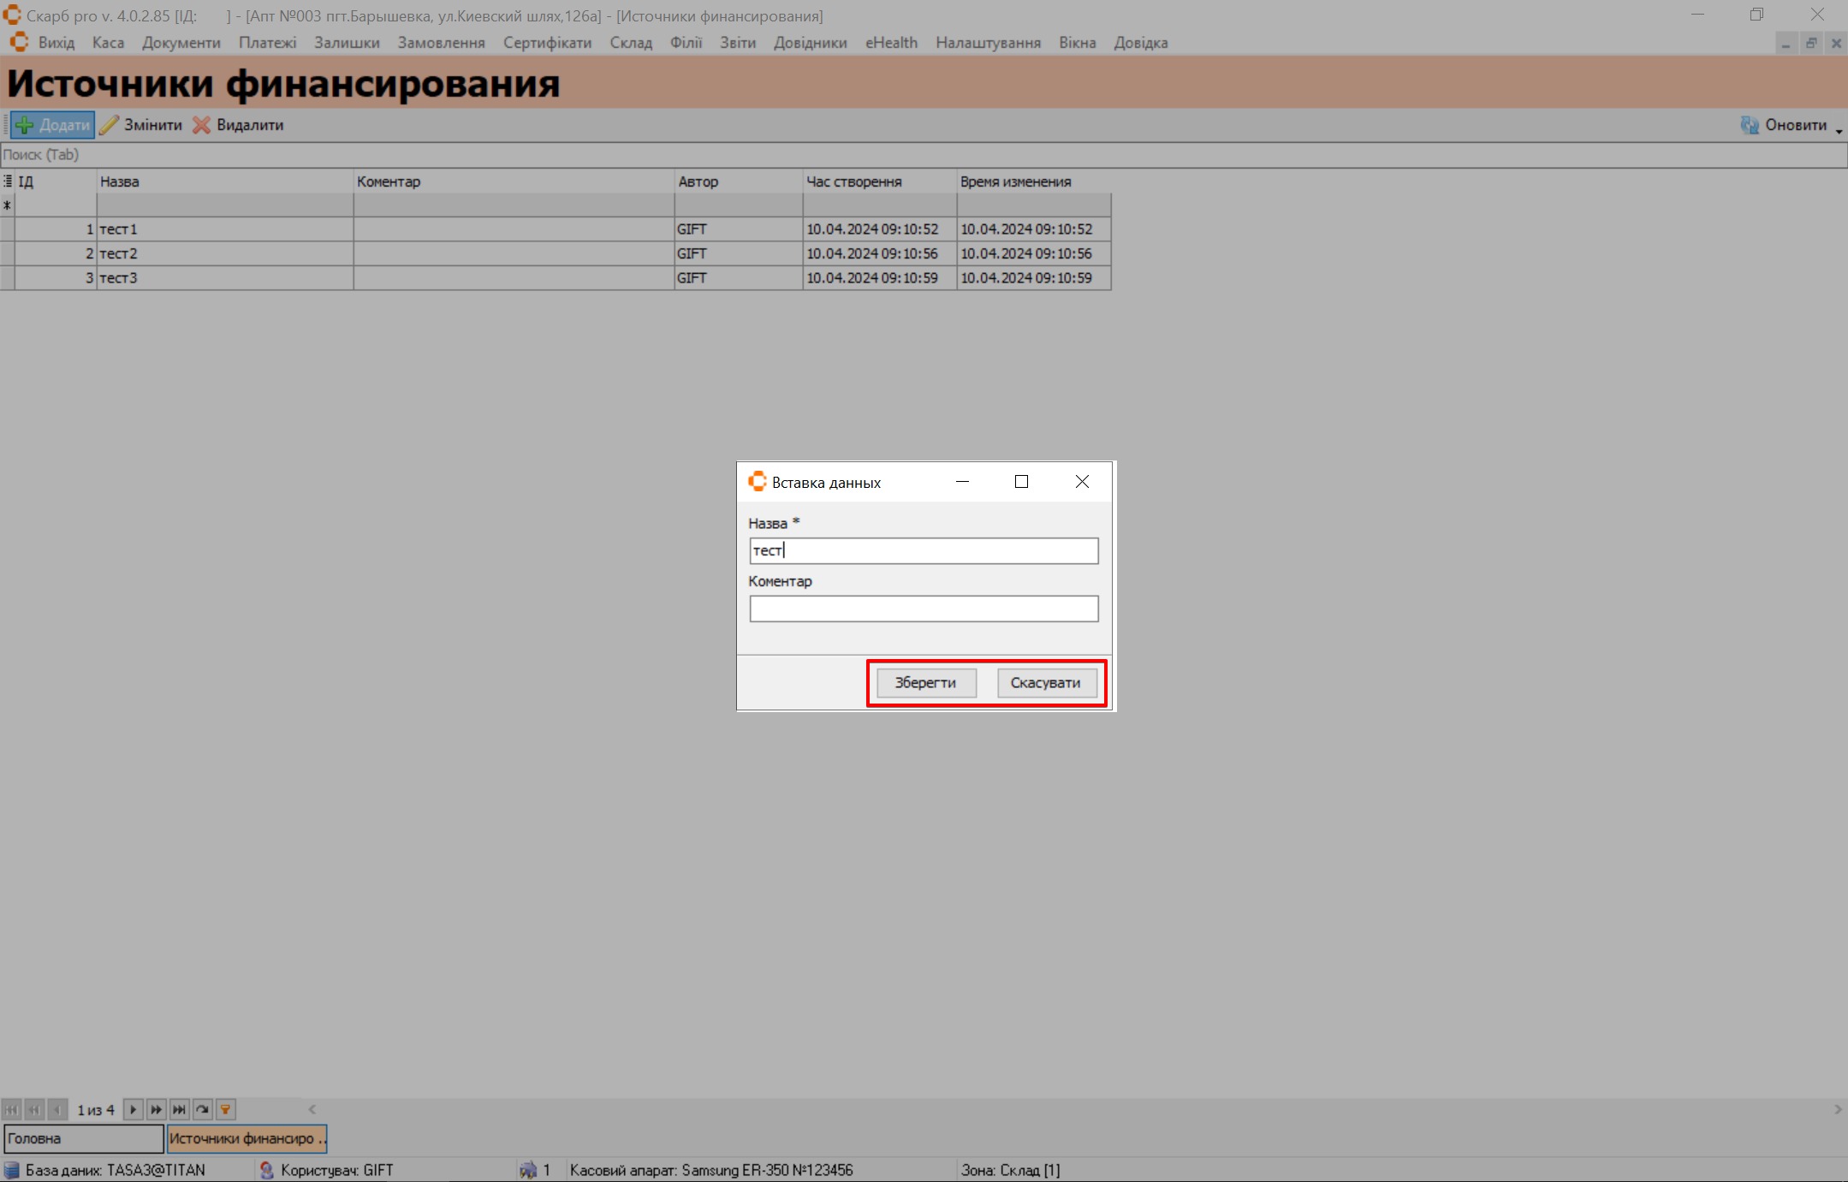Click the refresh curved-arrow navigator icon

point(202,1109)
